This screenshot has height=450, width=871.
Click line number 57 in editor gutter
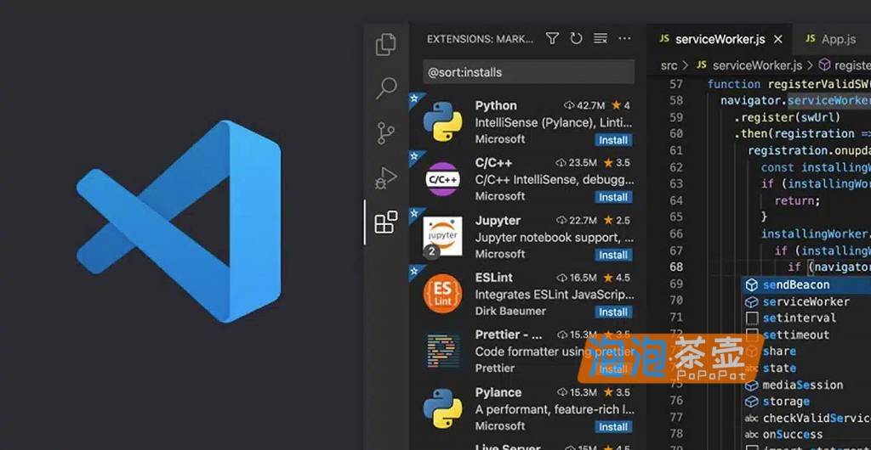click(x=675, y=84)
